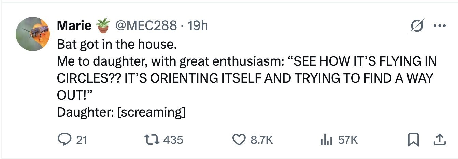Image resolution: width=458 pixels, height=159 pixels.
Task: Click the display name Marie
Action: tap(74, 25)
